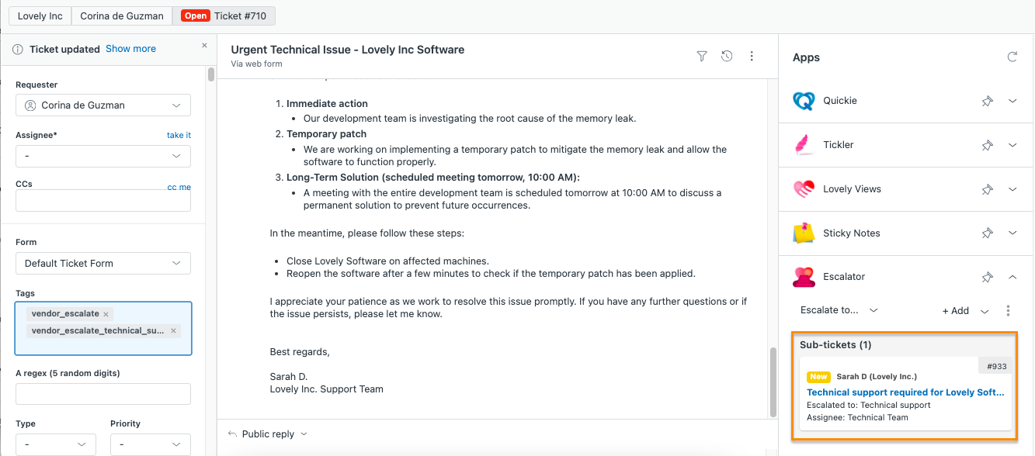
Task: Click the Quickie app icon
Action: [x=804, y=101]
